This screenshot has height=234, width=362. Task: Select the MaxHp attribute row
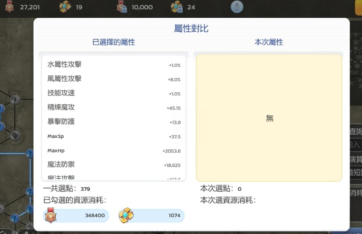pos(114,151)
